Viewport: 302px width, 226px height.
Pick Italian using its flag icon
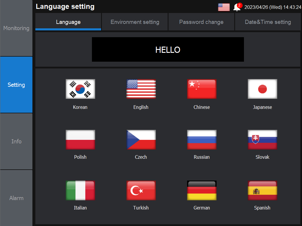(x=80, y=190)
